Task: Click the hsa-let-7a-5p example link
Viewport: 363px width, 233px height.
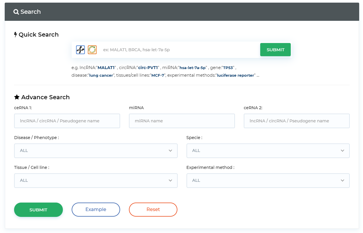Action: (192, 68)
